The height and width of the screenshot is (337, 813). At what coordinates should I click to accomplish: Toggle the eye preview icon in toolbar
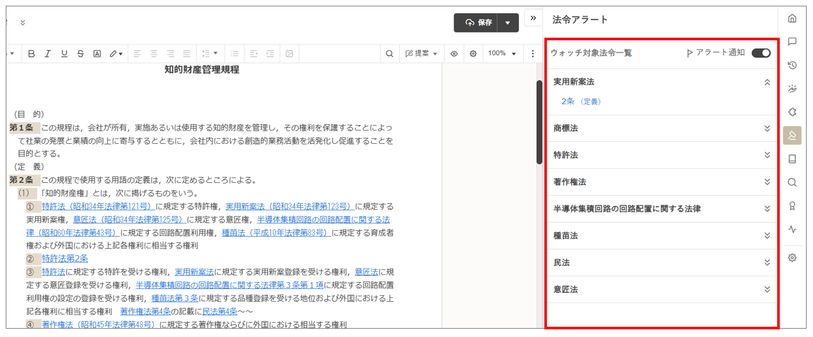click(454, 54)
